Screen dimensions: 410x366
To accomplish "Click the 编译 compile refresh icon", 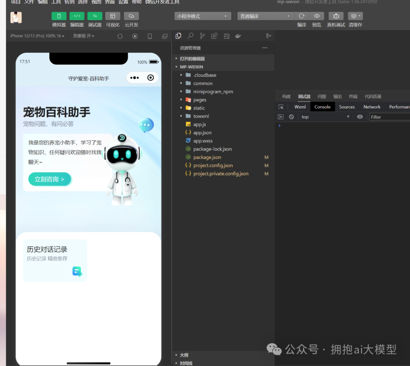I will pyautogui.click(x=301, y=16).
